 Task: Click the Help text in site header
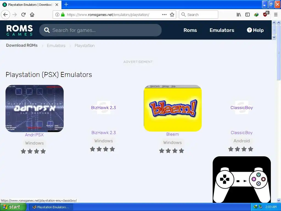click(258, 30)
